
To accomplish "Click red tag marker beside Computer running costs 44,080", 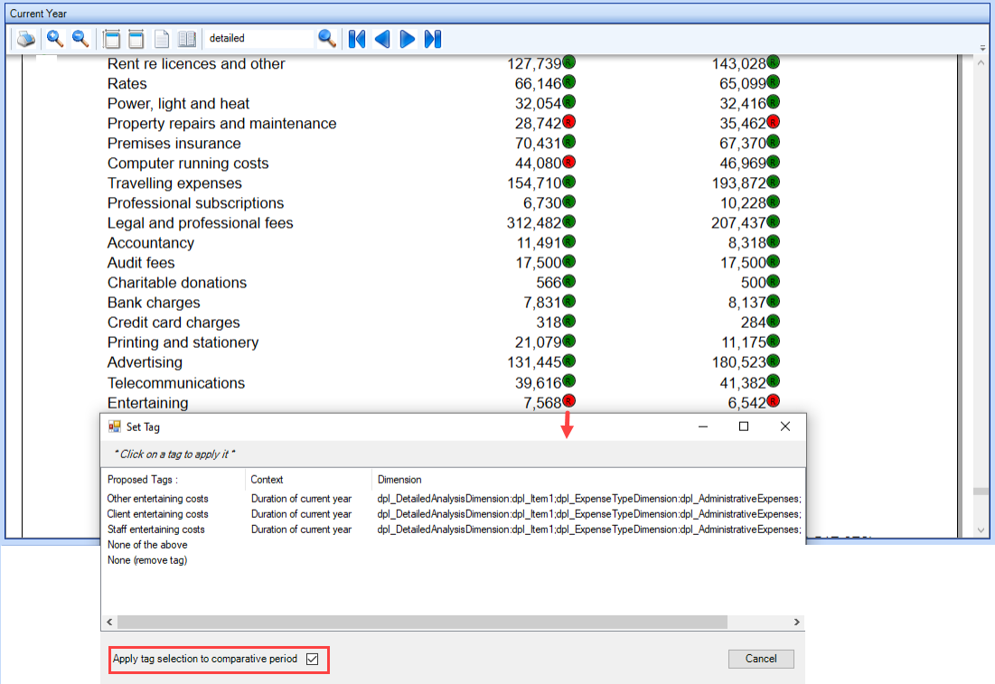I will 568,161.
